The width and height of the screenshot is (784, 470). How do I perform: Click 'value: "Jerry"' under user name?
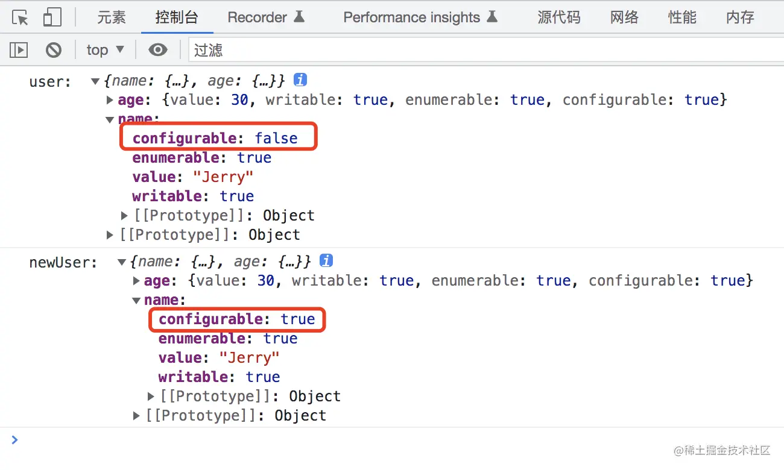pyautogui.click(x=193, y=177)
